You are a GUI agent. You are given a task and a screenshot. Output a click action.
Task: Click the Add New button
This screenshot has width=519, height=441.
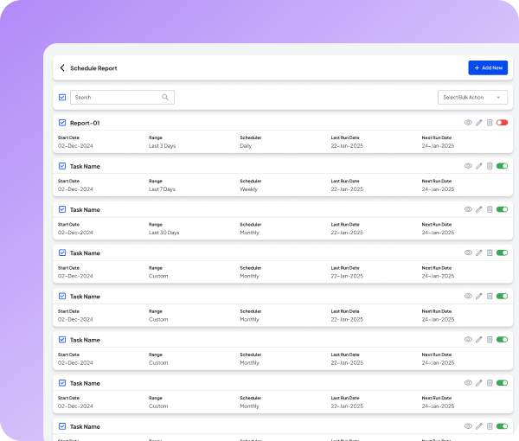click(x=488, y=67)
